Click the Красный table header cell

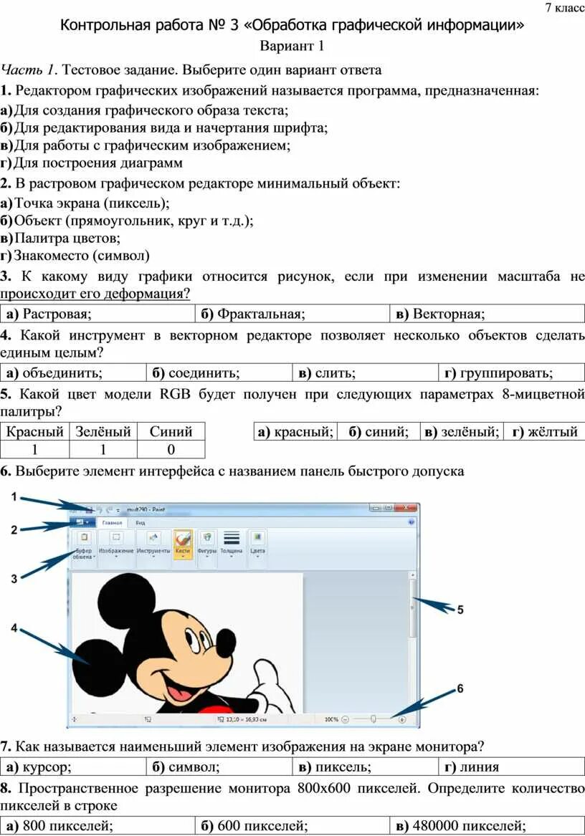(x=34, y=431)
